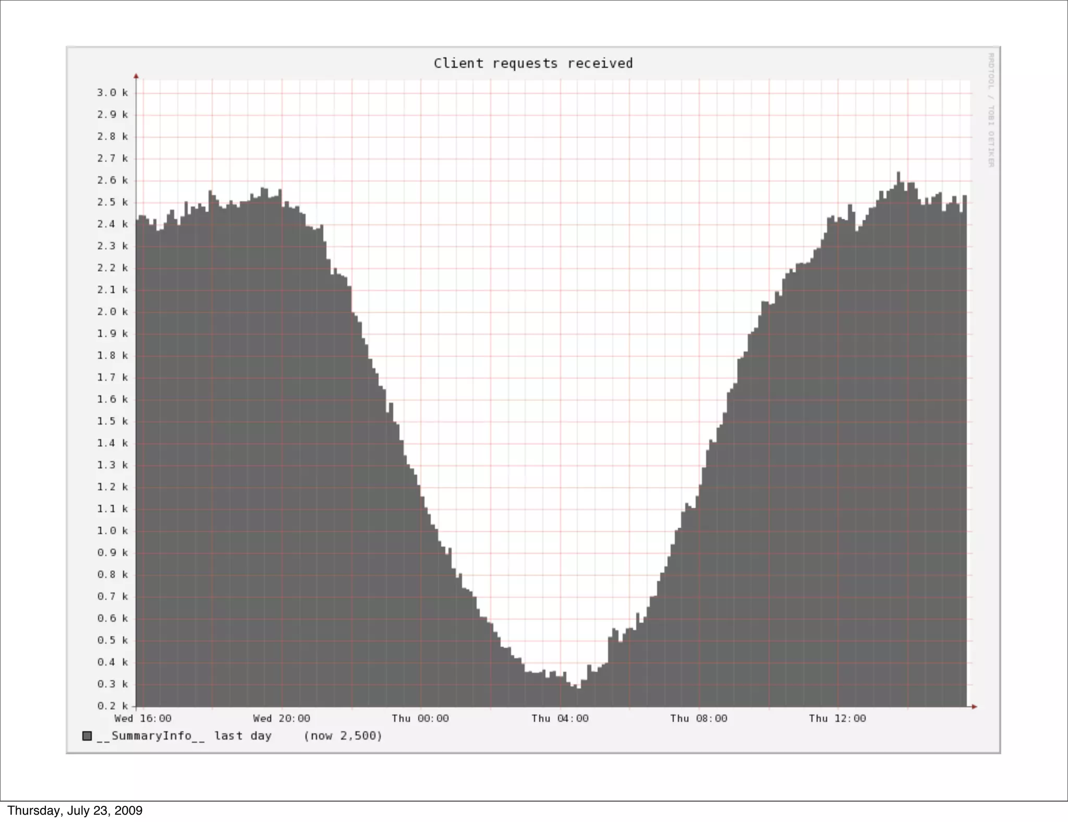
Task: Click the RRDTOOL / TOBI OETIKER watermark
Action: 991,110
